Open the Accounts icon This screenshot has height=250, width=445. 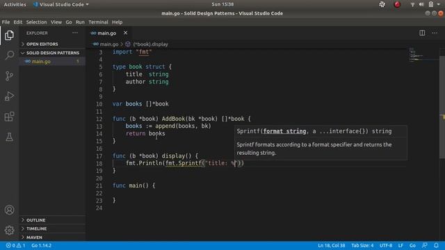click(9, 210)
